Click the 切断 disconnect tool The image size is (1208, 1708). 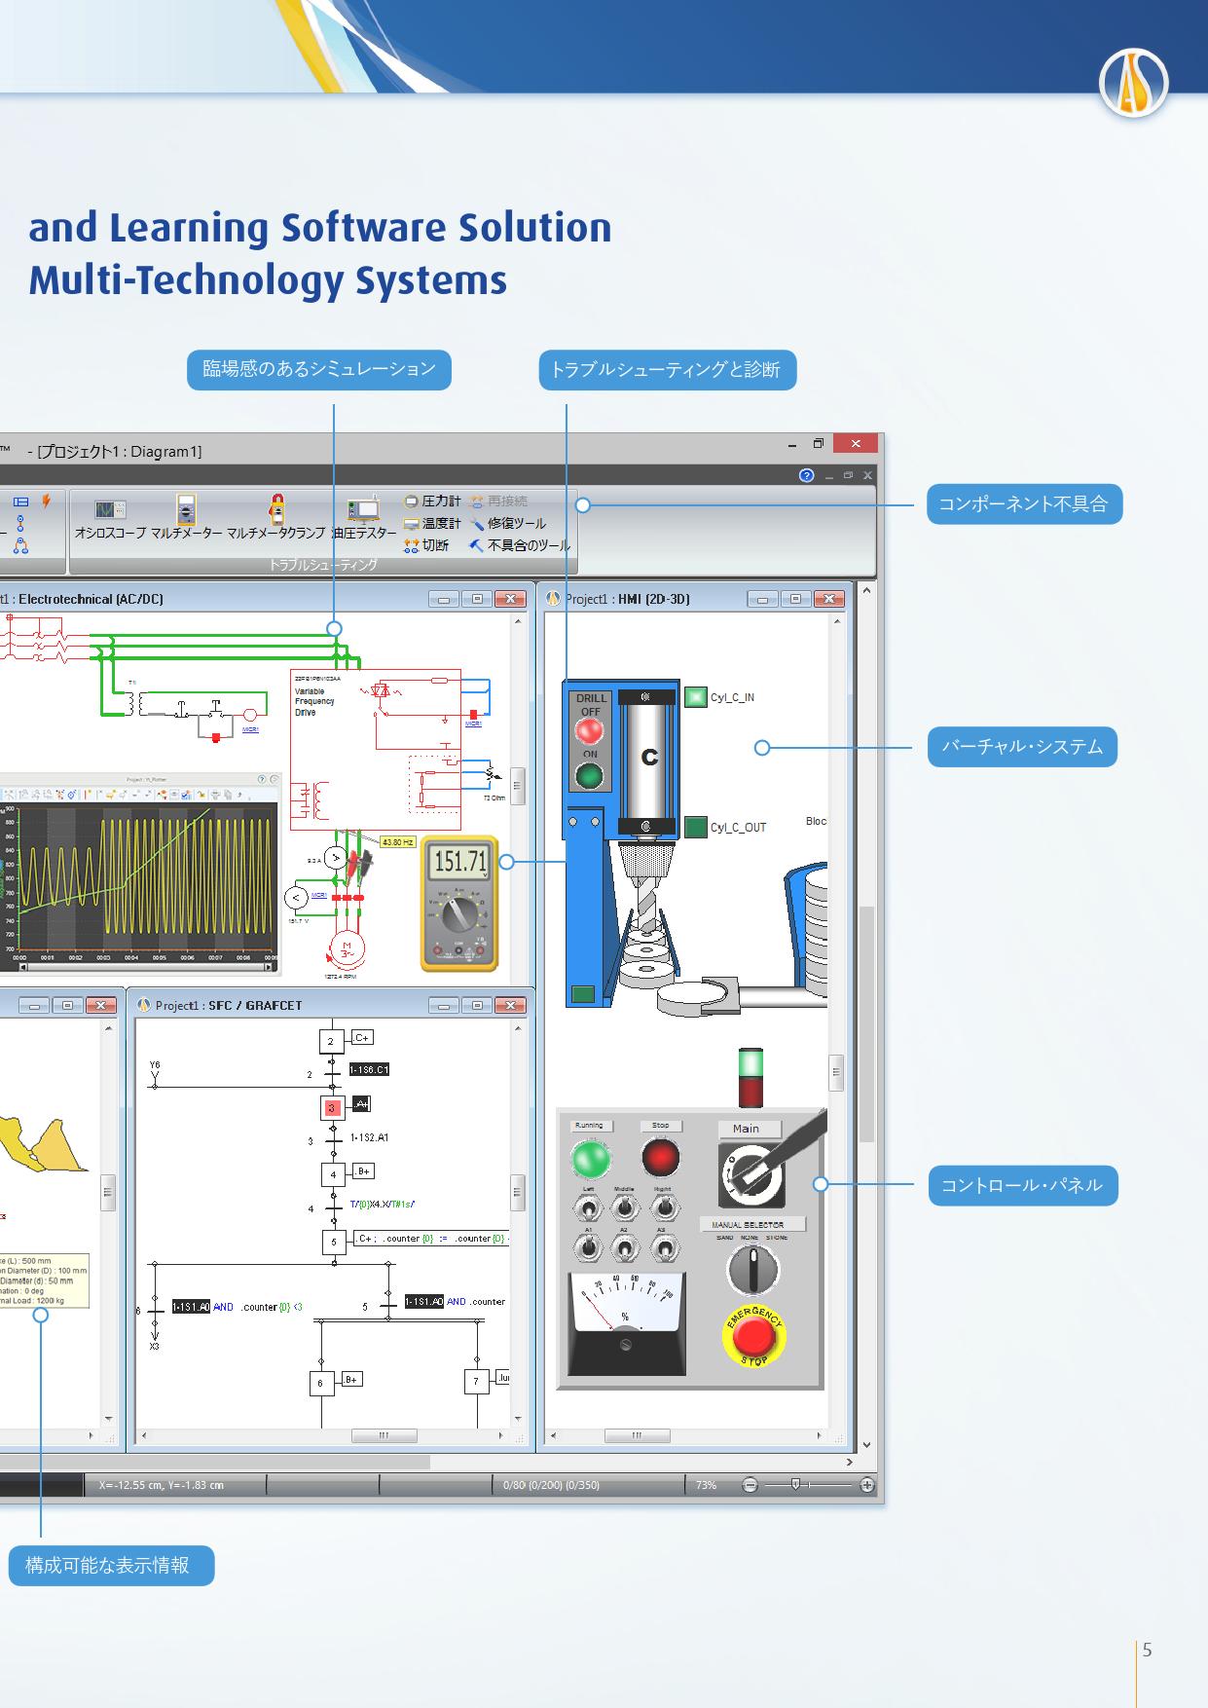point(426,546)
